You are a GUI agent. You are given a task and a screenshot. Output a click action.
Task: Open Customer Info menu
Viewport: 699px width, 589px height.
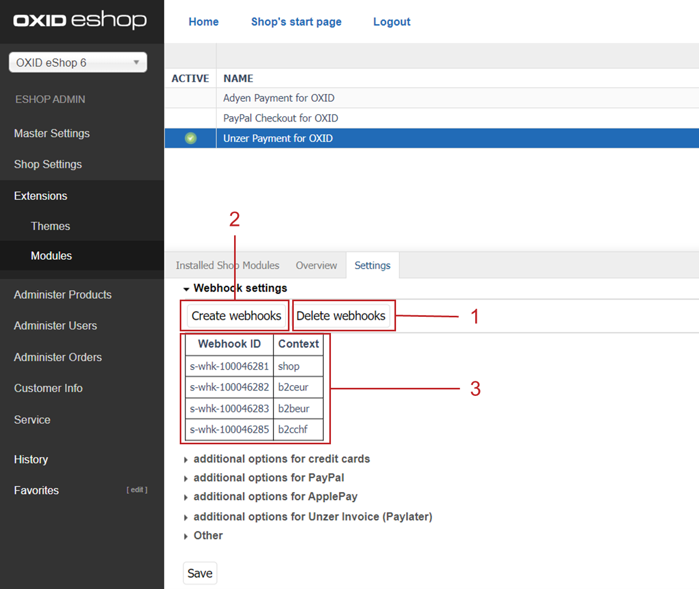(48, 388)
